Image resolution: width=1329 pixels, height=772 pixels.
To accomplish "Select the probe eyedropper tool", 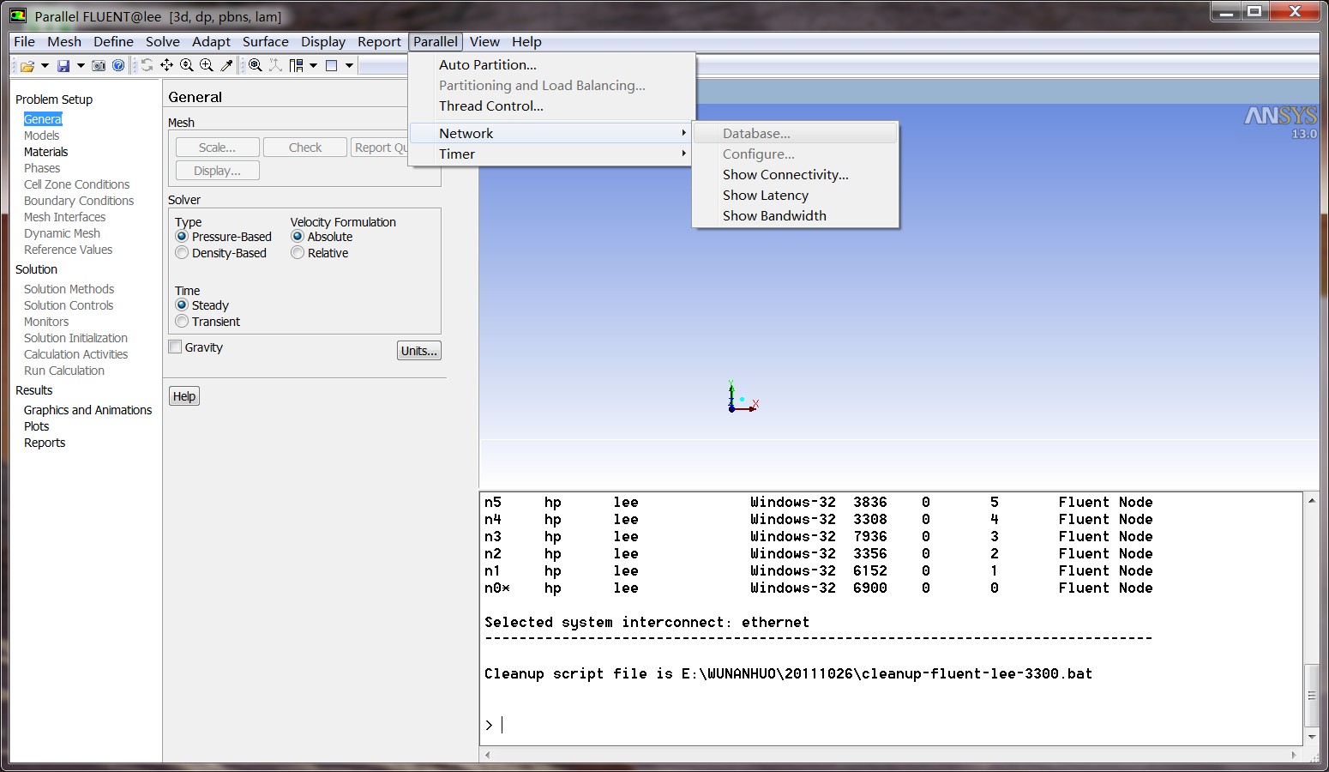I will pos(226,65).
